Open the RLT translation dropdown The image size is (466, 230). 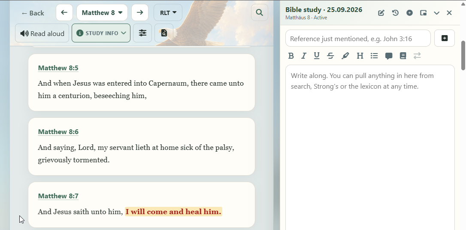[168, 12]
